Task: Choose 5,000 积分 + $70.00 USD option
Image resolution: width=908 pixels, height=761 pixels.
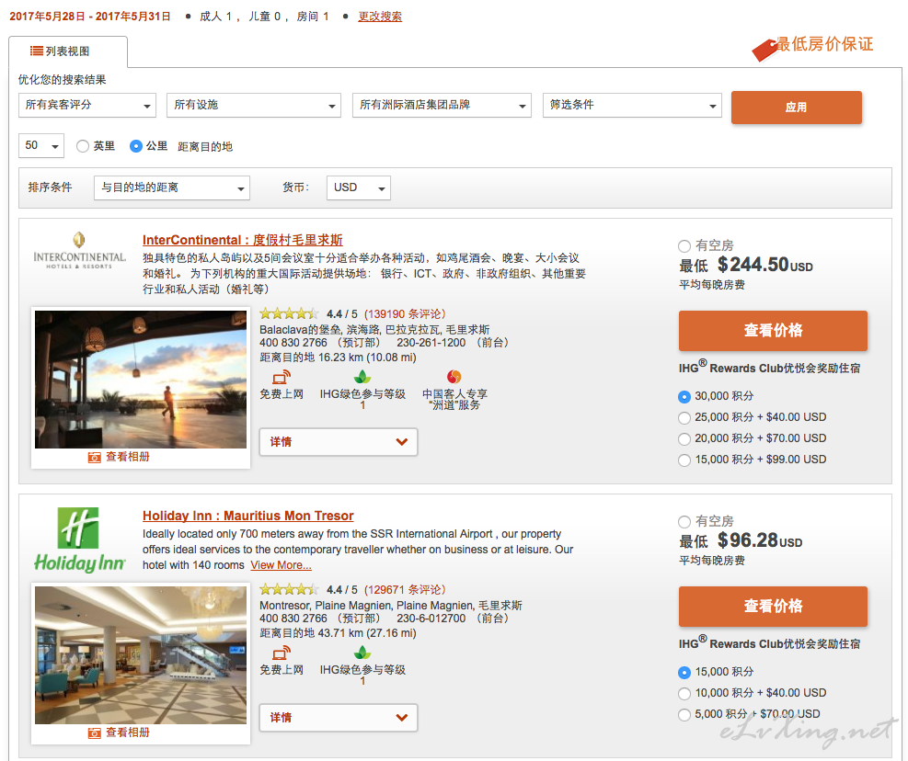Action: tap(684, 714)
